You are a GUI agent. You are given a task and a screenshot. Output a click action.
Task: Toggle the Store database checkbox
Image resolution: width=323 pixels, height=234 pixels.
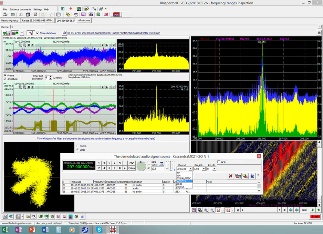click(x=37, y=33)
